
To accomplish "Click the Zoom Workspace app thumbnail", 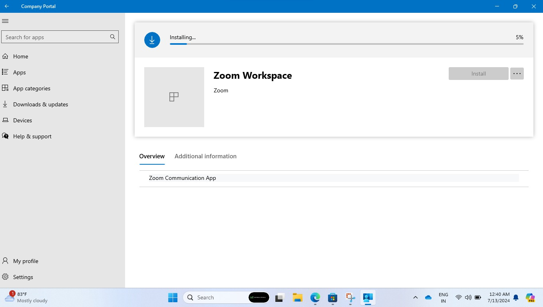I will click(174, 97).
